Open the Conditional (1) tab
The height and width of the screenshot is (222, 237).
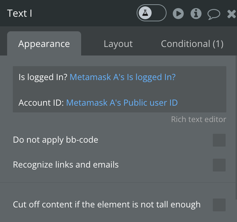[x=192, y=44]
